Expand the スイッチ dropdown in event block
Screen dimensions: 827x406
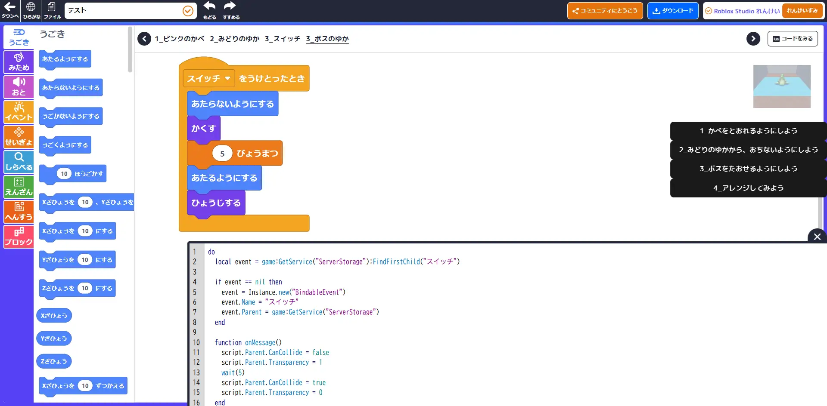(x=227, y=78)
